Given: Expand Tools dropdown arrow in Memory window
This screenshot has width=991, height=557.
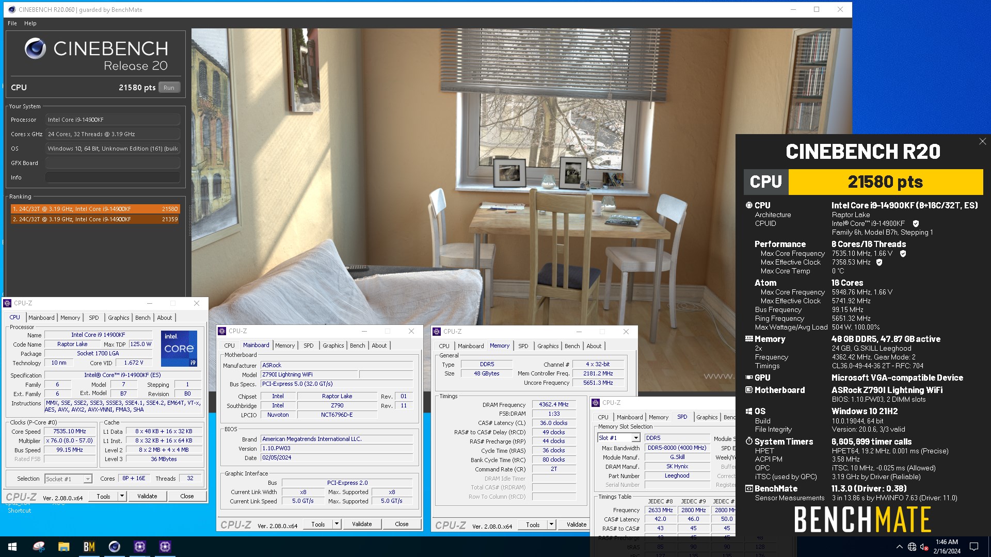Looking at the screenshot, I should 552,525.
